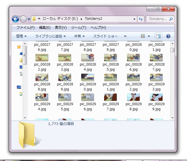187x161 pixels.
Task: Select thumbnail pic_000287.jpg
Action: pos(156,57)
